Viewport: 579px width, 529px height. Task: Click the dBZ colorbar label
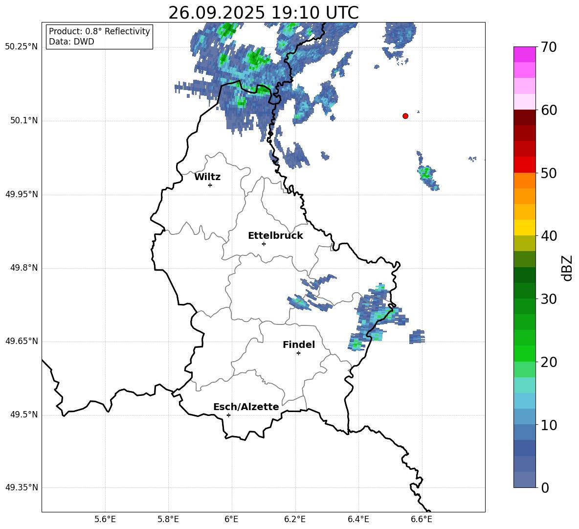567,268
